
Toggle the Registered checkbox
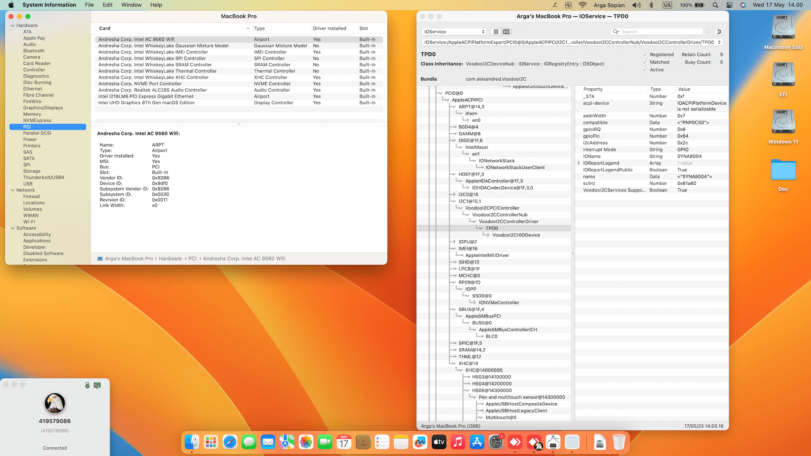coord(645,54)
